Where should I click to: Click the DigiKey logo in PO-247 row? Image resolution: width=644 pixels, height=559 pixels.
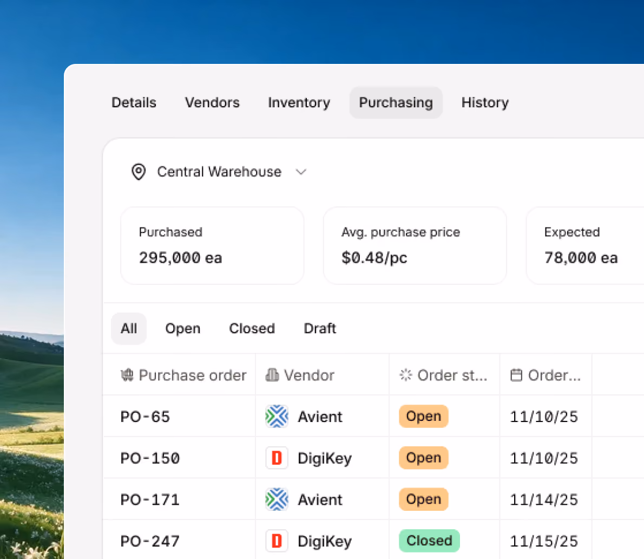(x=277, y=541)
